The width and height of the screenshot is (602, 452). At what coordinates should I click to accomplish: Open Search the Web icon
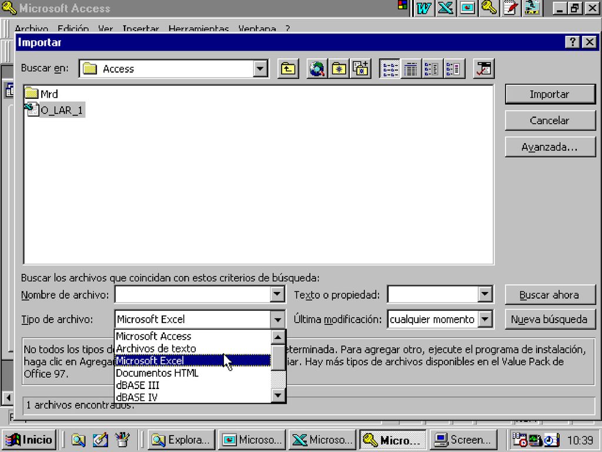317,69
